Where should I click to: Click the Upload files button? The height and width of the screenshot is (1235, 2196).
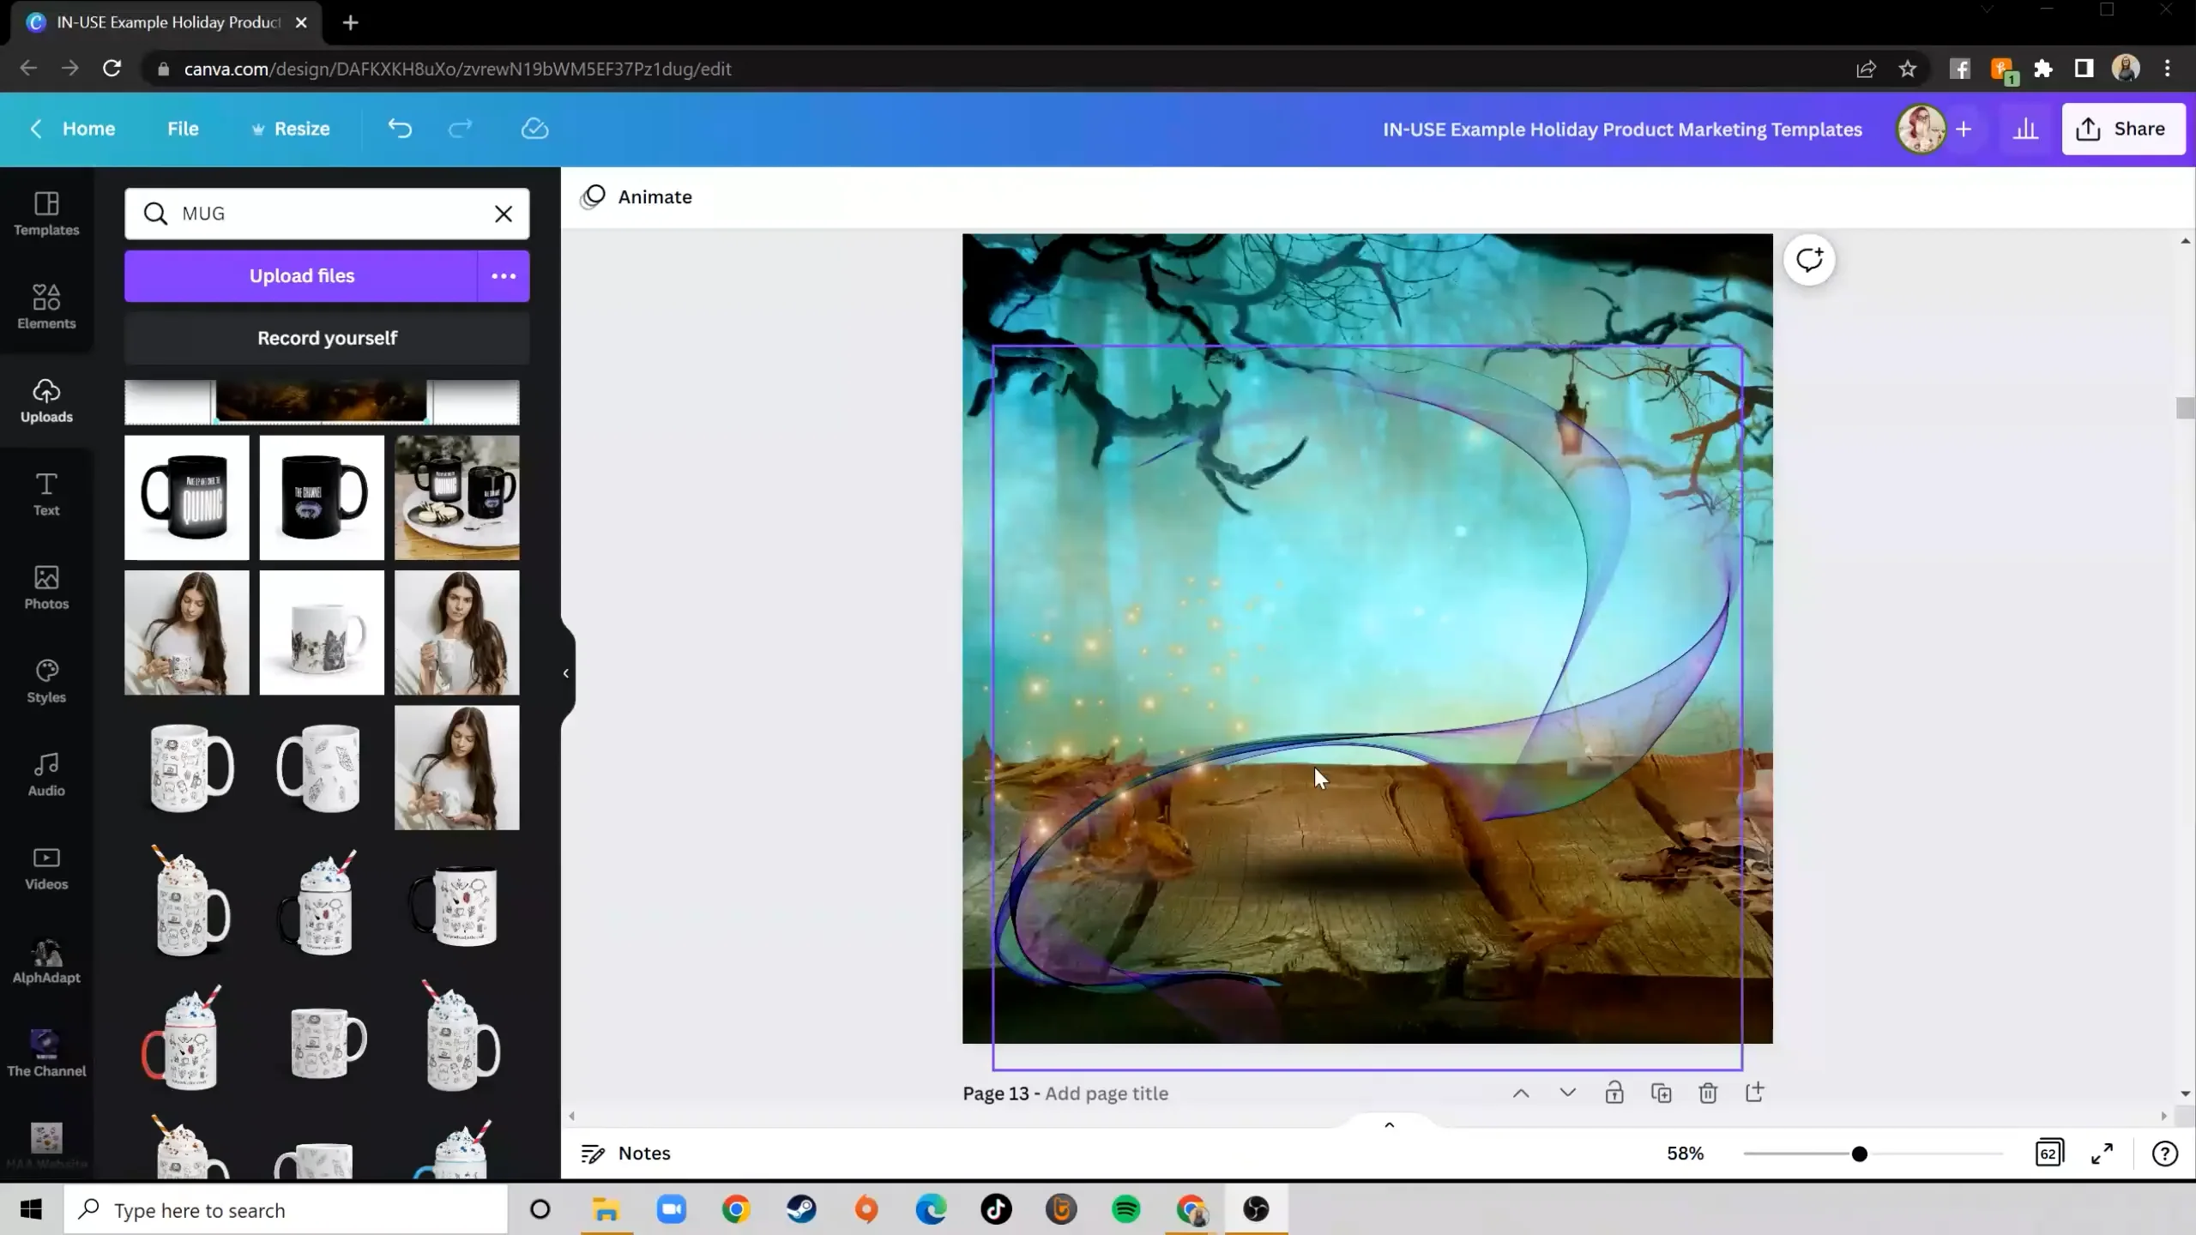[301, 276]
